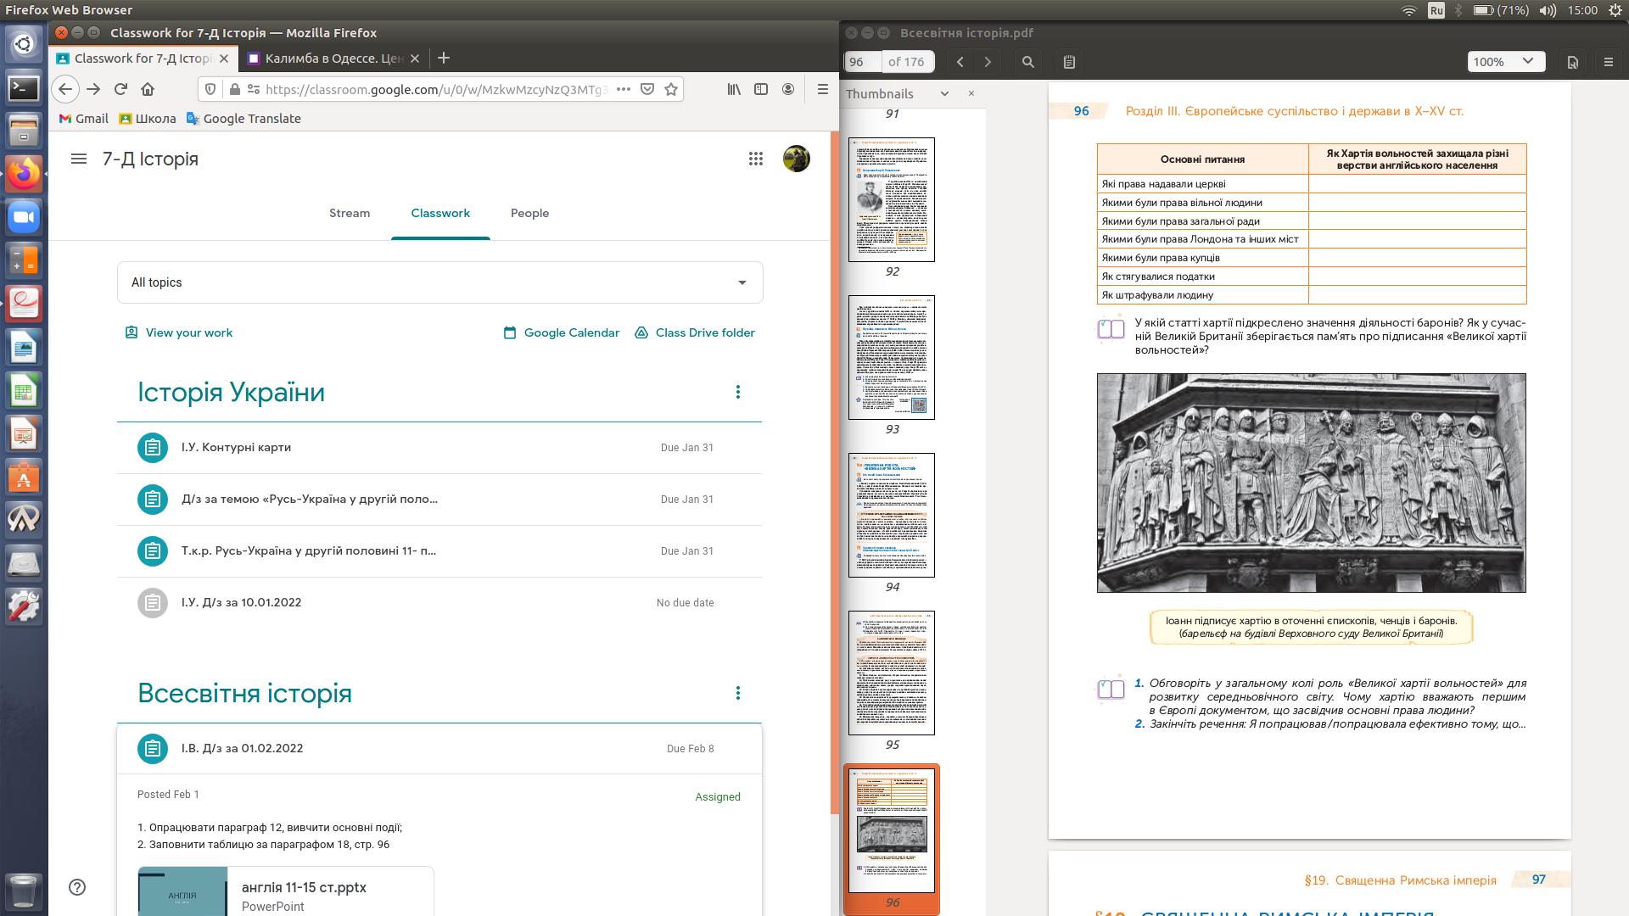Bookmark this page star icon
Viewport: 1629px width, 916px height.
[671, 89]
